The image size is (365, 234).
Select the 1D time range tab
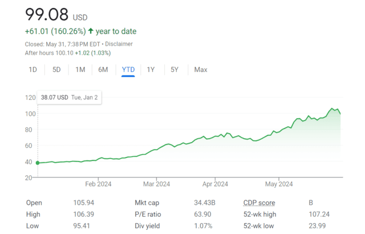click(33, 70)
